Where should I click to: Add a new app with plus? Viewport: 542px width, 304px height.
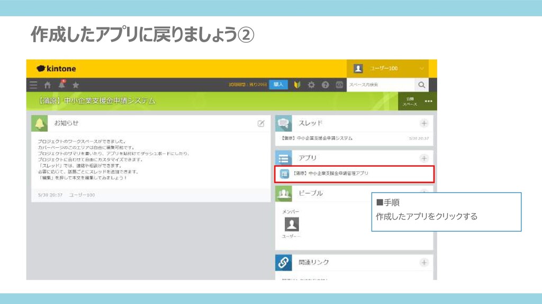pyautogui.click(x=424, y=158)
